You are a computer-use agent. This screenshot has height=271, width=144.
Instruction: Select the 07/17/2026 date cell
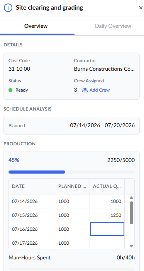(x=32, y=243)
